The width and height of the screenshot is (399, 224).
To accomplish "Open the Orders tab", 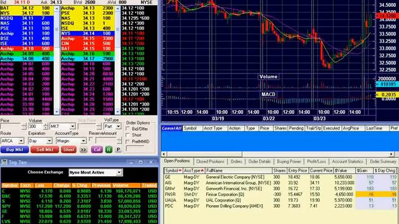I will tap(236, 162).
